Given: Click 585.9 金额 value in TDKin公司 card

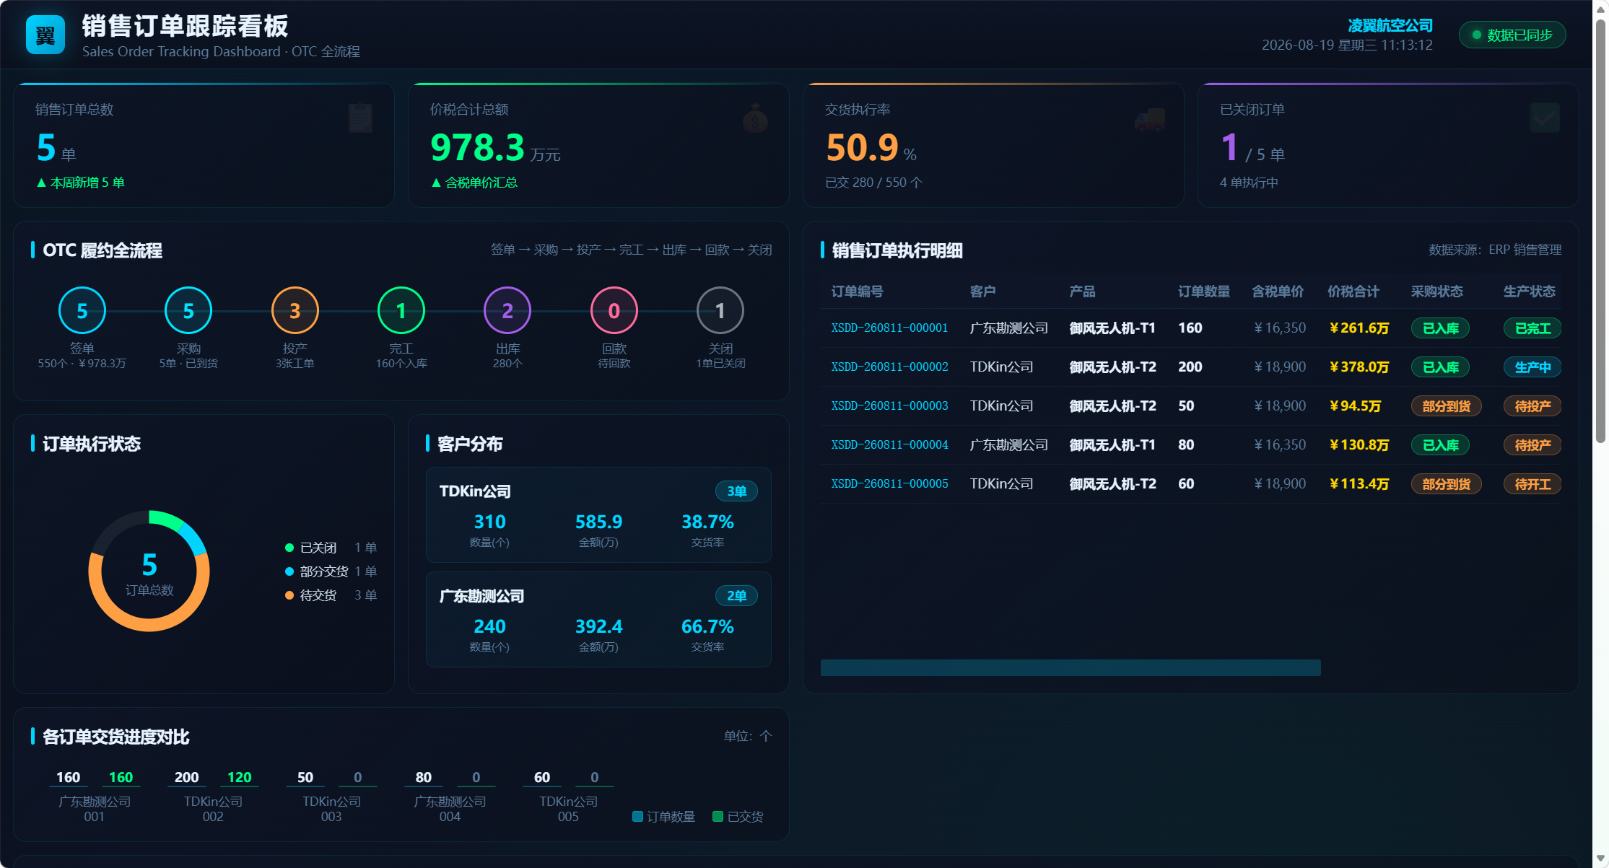Looking at the screenshot, I should 598,522.
